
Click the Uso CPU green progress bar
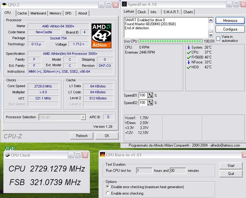pos(171,41)
